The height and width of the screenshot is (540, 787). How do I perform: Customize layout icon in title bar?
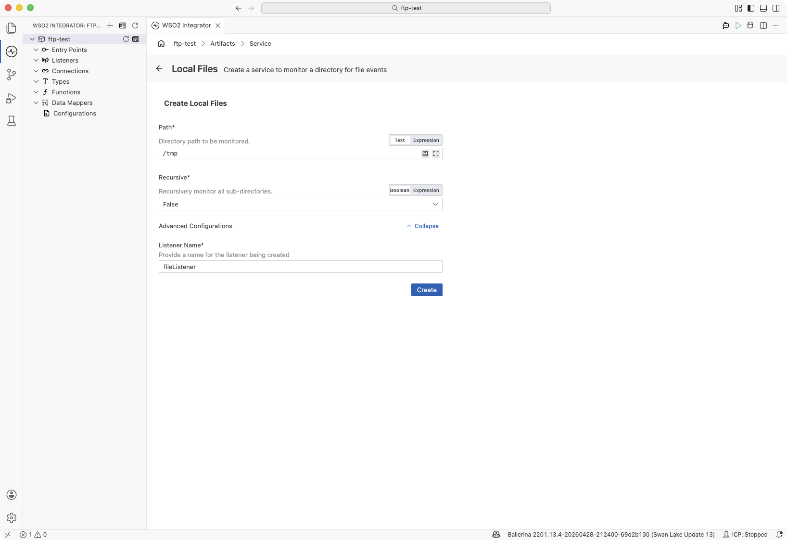point(738,8)
